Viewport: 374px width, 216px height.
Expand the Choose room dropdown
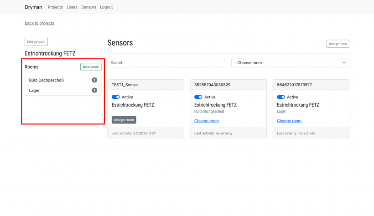tap(290, 63)
